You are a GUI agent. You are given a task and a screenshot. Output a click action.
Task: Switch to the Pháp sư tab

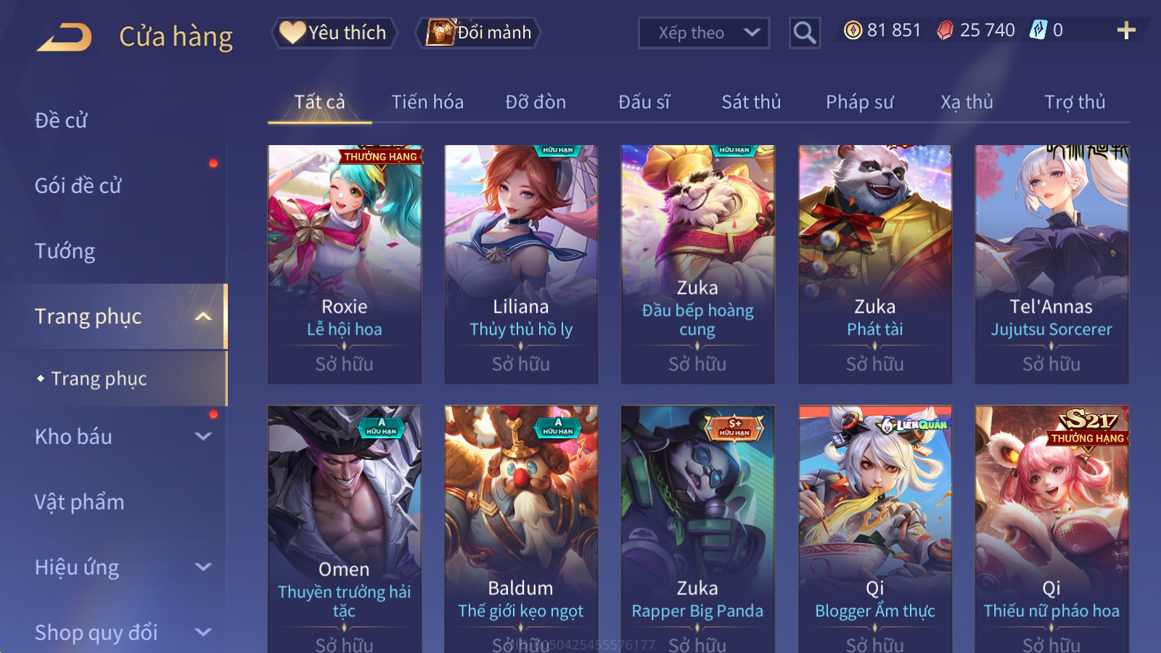coord(860,102)
